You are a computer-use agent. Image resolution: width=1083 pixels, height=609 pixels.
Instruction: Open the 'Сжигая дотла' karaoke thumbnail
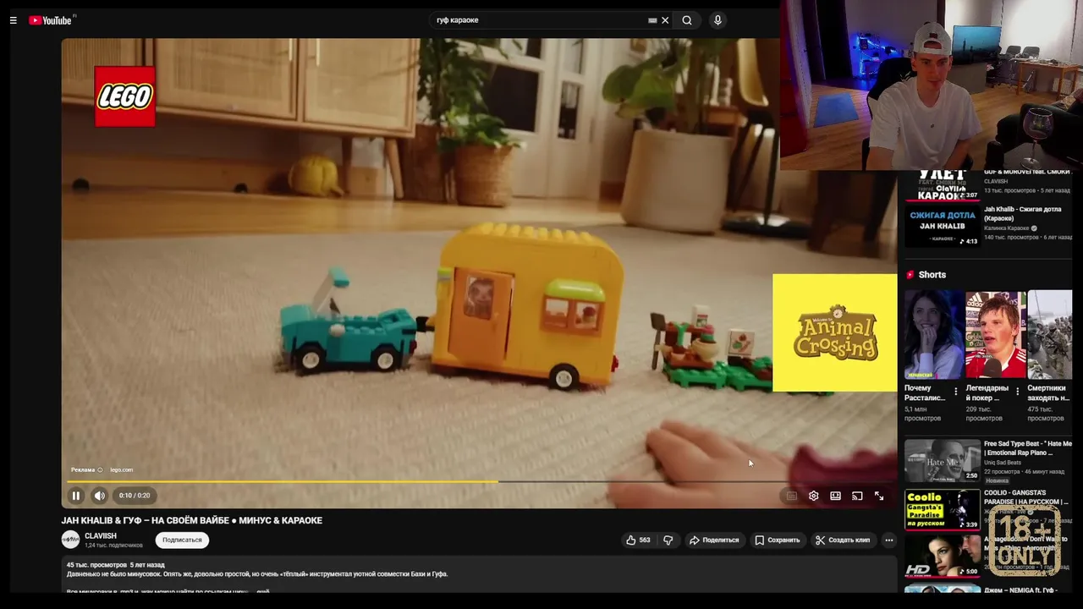(943, 226)
